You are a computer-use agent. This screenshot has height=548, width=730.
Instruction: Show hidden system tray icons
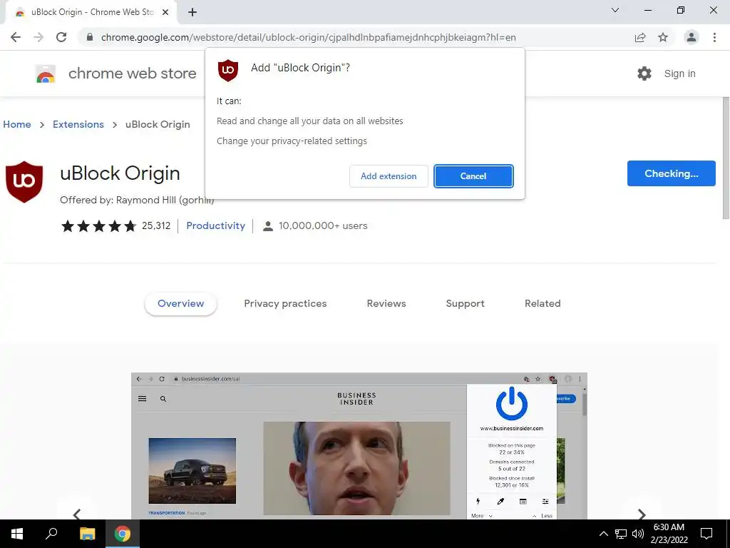tap(603, 534)
